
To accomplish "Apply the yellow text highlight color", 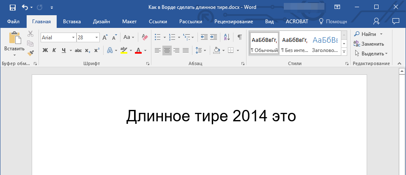I will 123,50.
